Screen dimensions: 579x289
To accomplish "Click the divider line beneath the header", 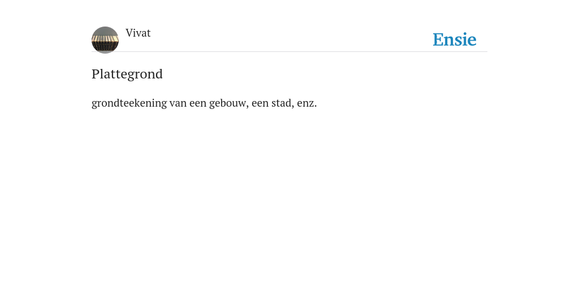I will (x=289, y=51).
